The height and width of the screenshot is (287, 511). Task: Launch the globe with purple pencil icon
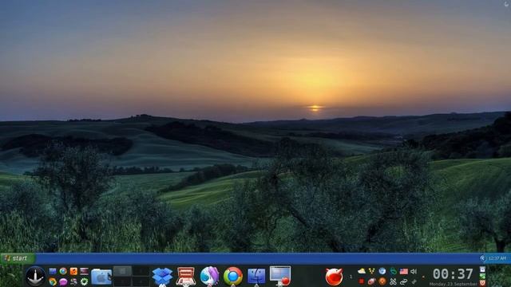coord(209,277)
